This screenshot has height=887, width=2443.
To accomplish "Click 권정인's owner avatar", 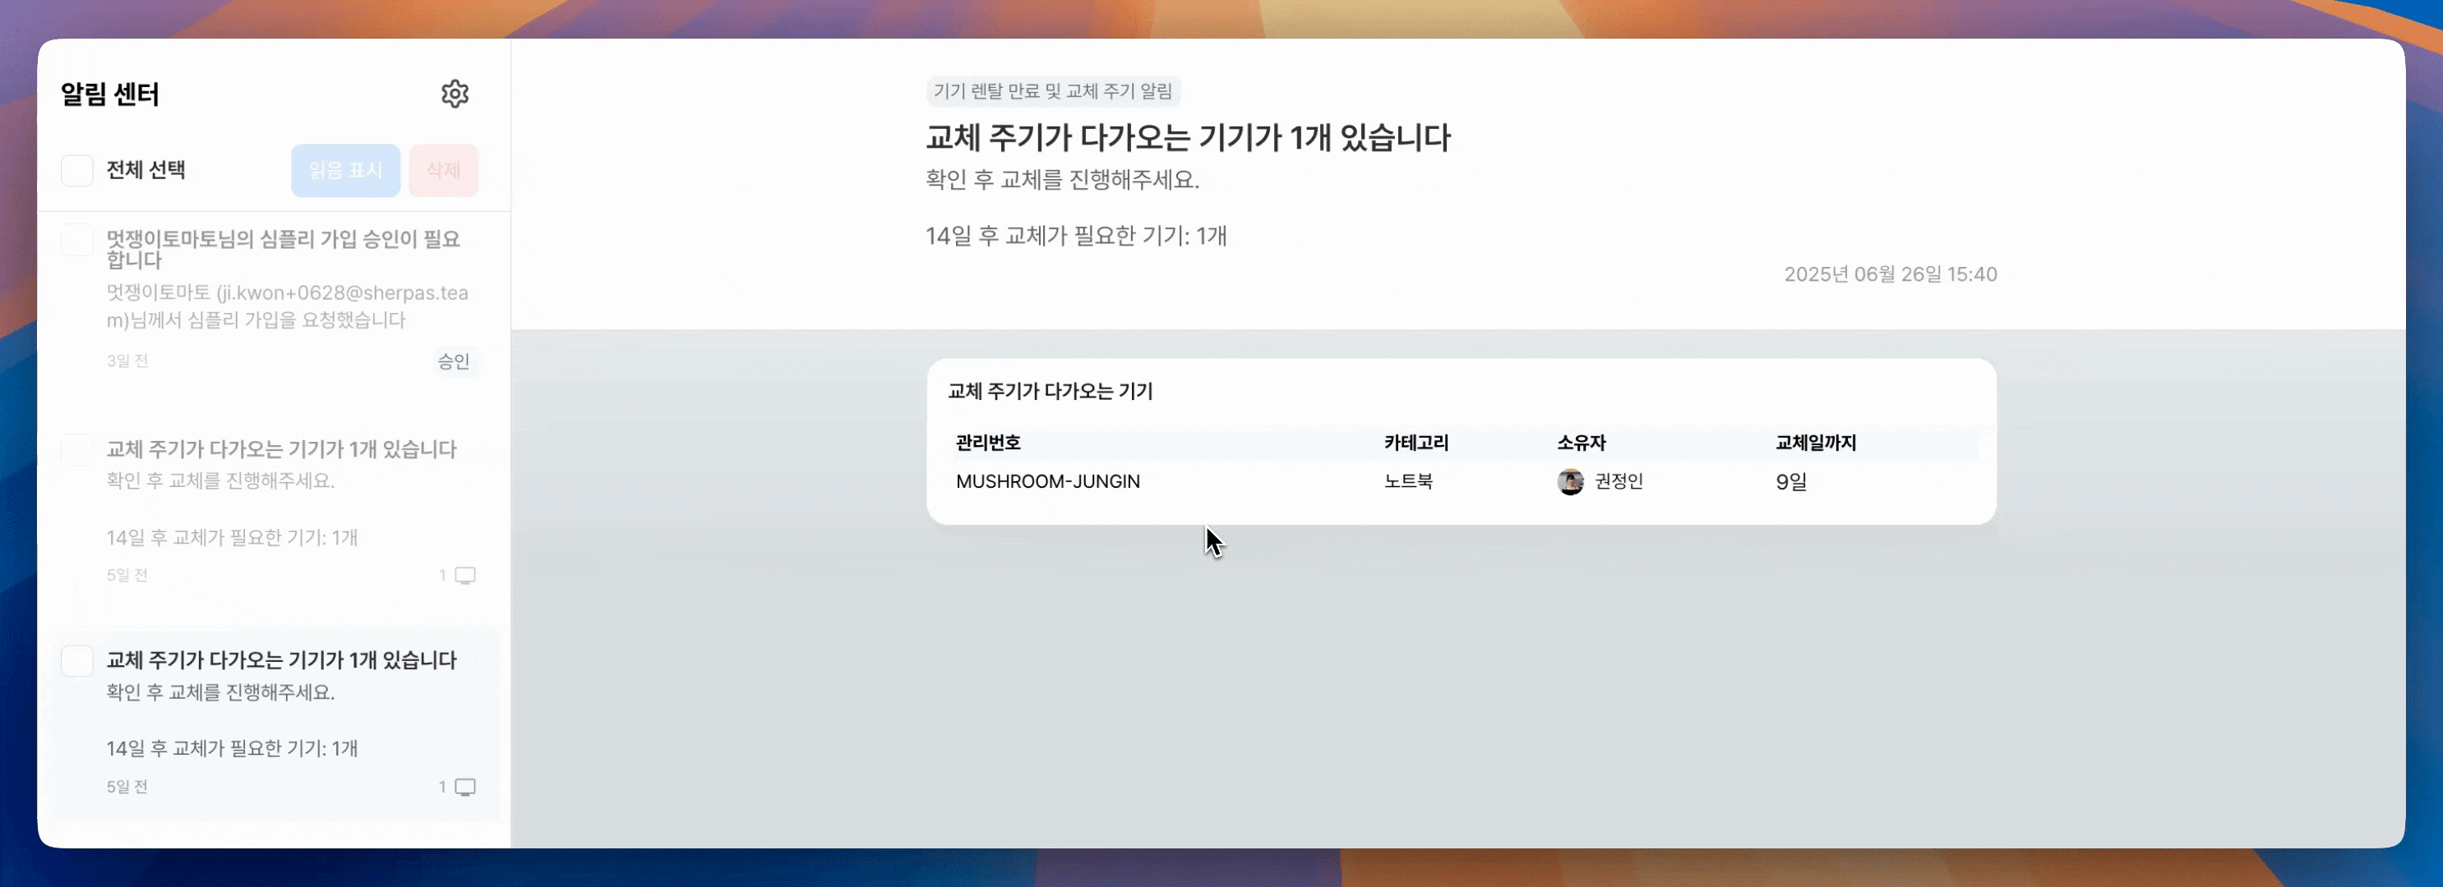I will point(1569,481).
